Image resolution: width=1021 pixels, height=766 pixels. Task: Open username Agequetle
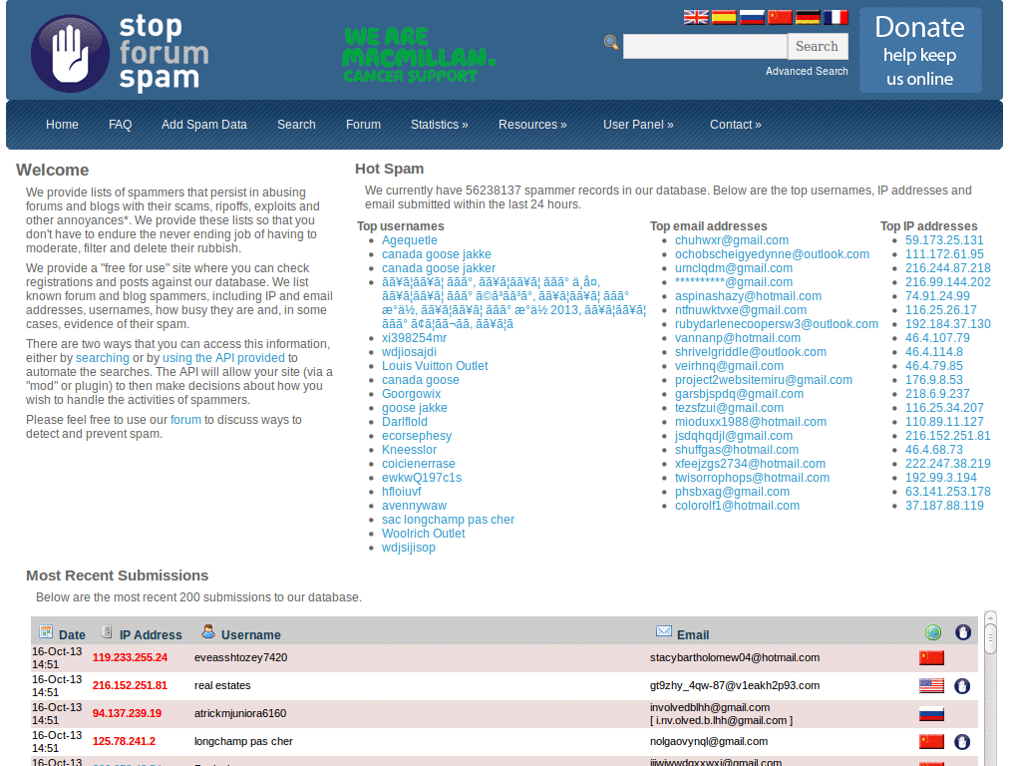tap(409, 240)
